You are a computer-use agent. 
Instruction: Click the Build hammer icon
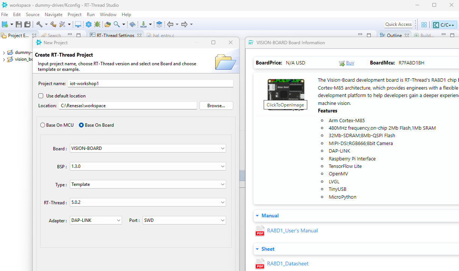tap(39, 24)
